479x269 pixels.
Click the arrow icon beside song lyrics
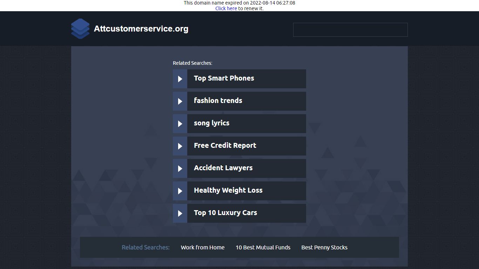coord(180,124)
